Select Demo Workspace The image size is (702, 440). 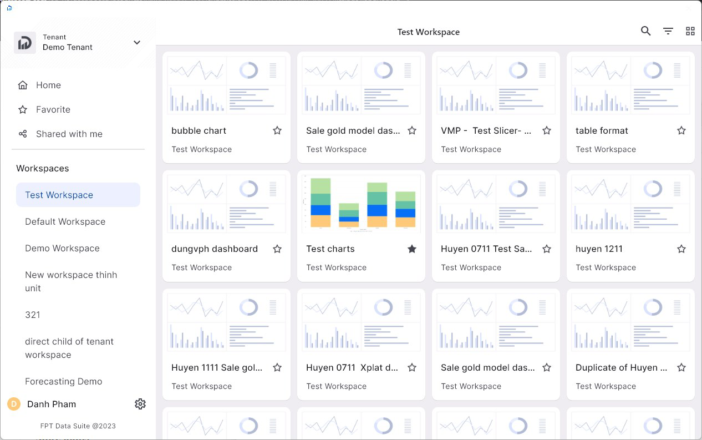click(x=78, y=248)
